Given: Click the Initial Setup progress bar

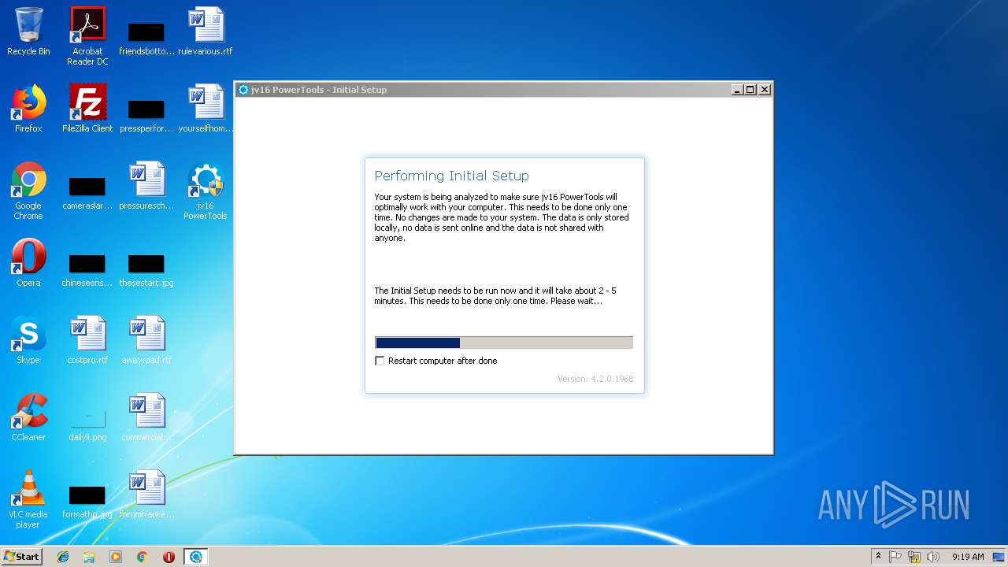Looking at the screenshot, I should (x=504, y=343).
